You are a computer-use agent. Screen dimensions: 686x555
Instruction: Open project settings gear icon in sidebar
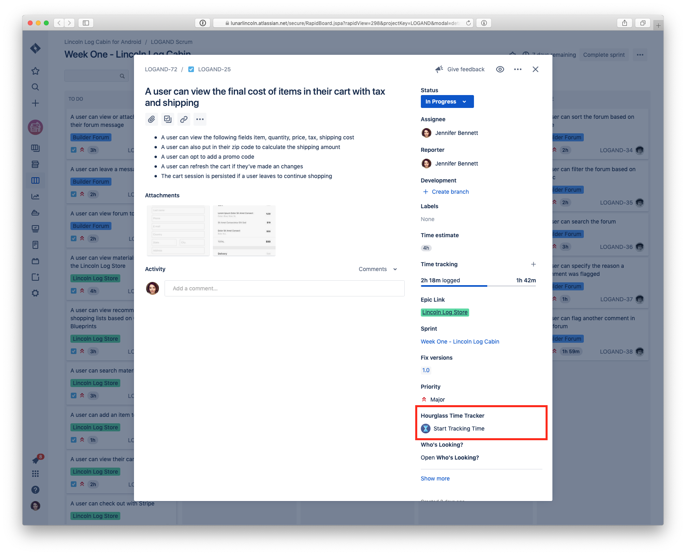click(35, 293)
